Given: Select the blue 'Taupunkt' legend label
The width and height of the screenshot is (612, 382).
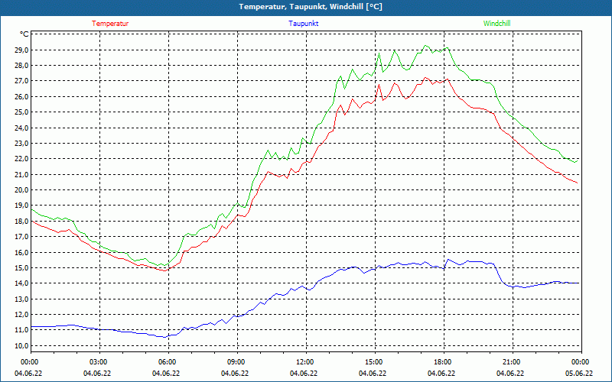Looking at the screenshot, I should pos(303,24).
